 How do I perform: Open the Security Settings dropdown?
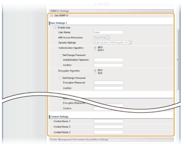tap(112, 43)
